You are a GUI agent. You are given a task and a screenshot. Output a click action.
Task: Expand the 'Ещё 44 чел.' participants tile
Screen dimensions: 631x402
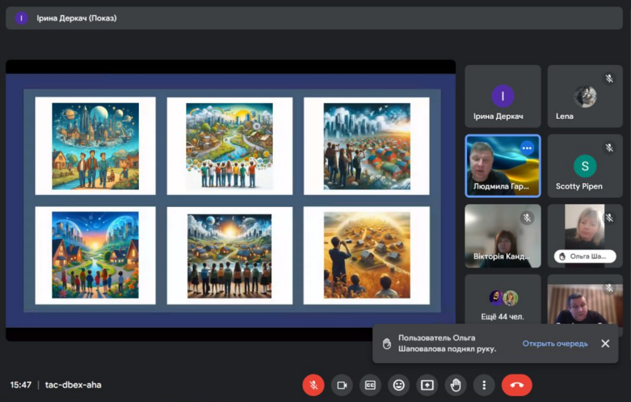pos(502,303)
